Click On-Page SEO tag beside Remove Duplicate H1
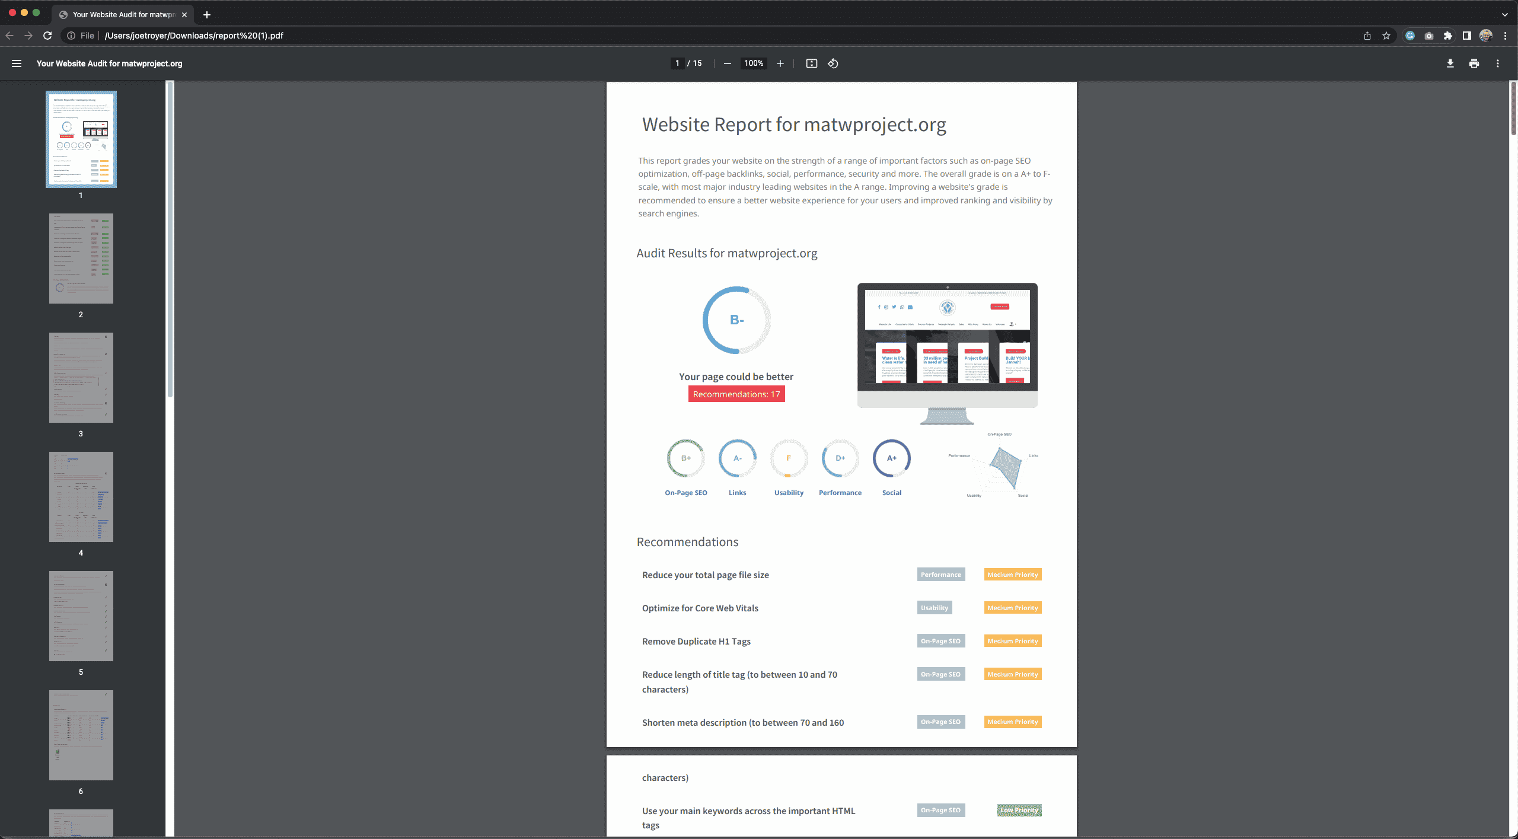The image size is (1518, 839). click(x=941, y=641)
